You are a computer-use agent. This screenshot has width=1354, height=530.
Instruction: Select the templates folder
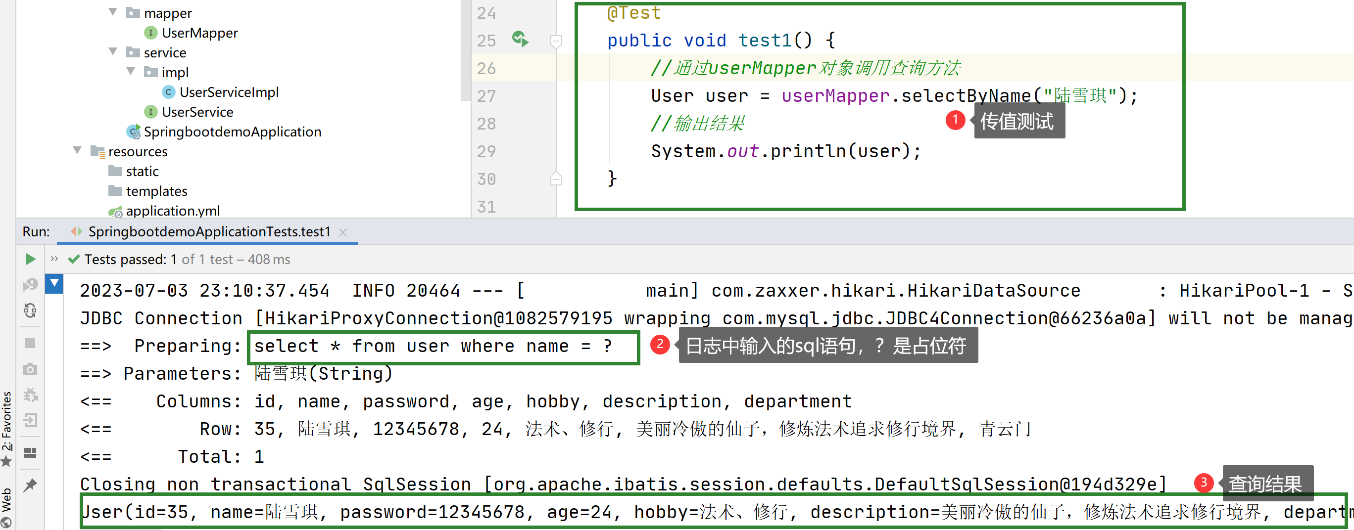157,191
